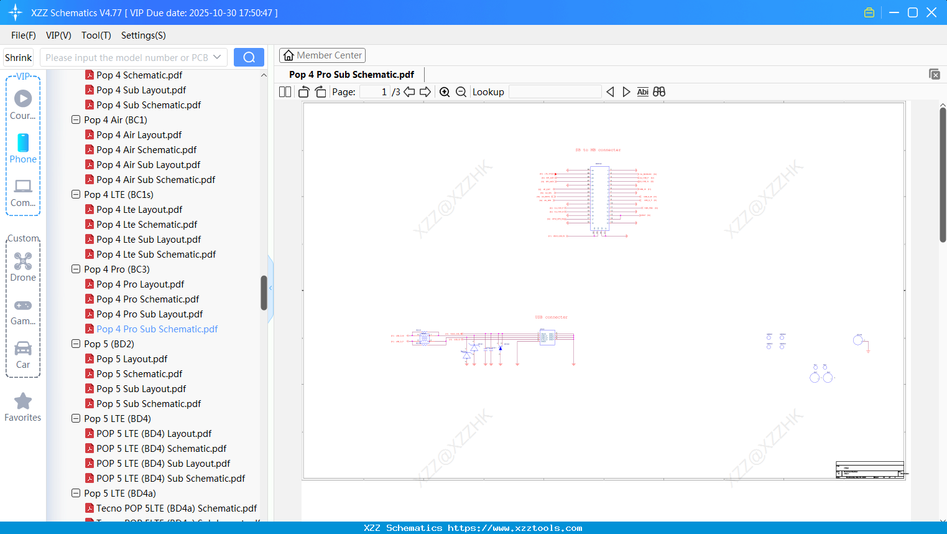Open the Tool menu

coord(96,35)
